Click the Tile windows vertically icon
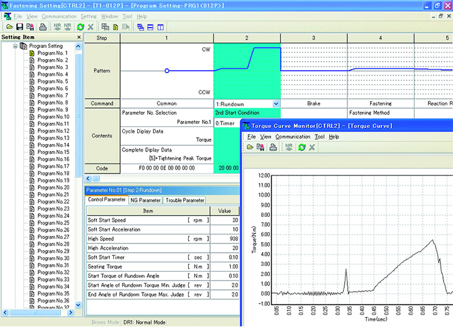Viewport: 453px width, 327px height. coord(161,27)
